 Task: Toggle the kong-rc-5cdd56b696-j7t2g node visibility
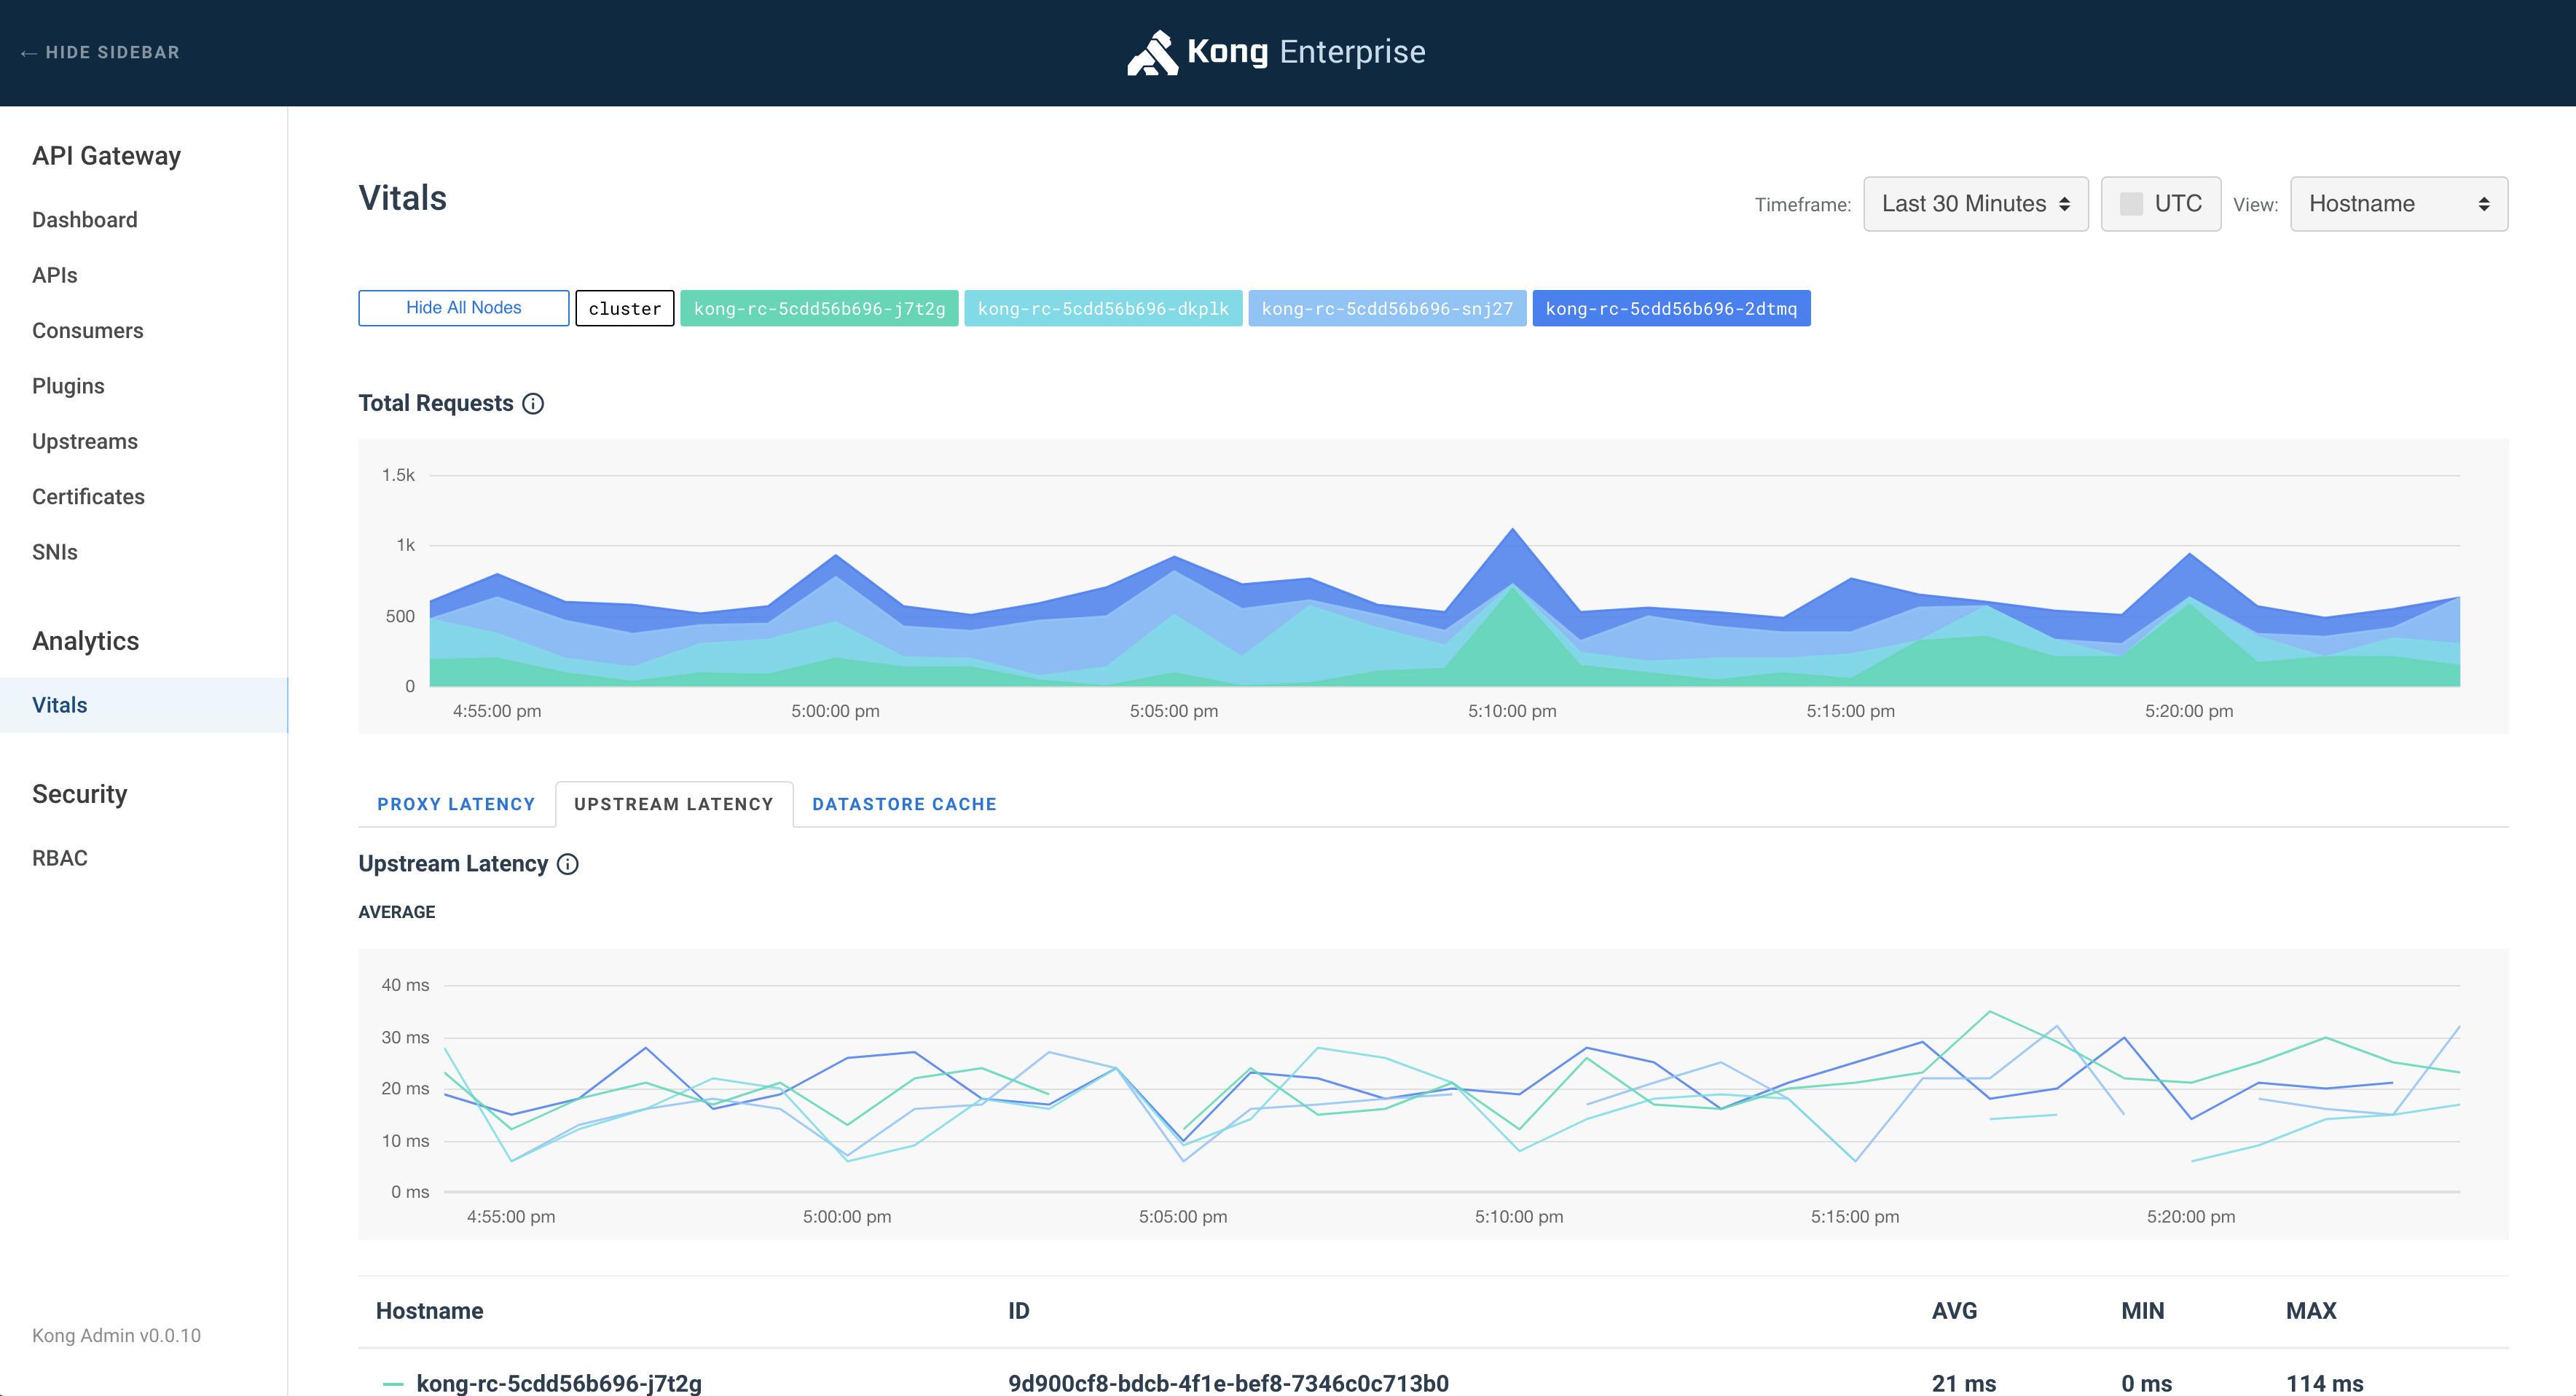pos(819,308)
